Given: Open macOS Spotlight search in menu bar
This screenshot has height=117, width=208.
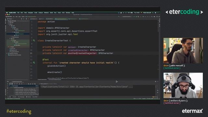Looking at the screenshot, I should tap(153, 13).
